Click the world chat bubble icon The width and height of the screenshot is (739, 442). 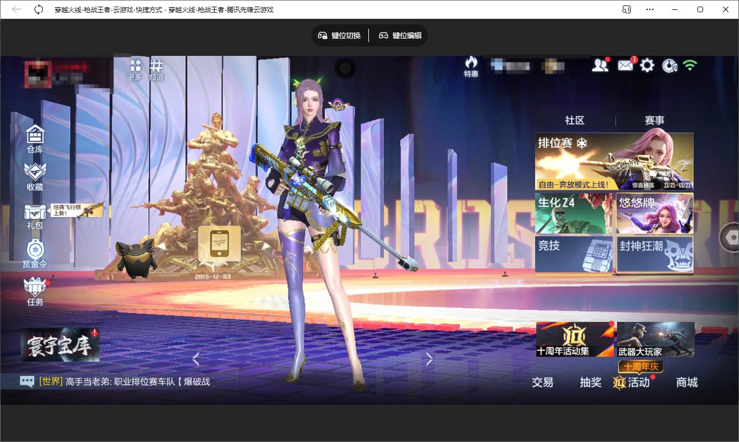click(x=27, y=381)
